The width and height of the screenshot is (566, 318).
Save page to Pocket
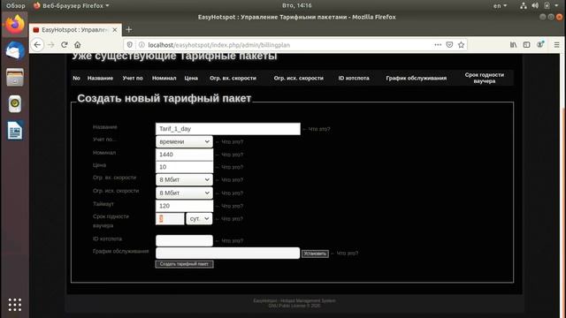click(449, 45)
